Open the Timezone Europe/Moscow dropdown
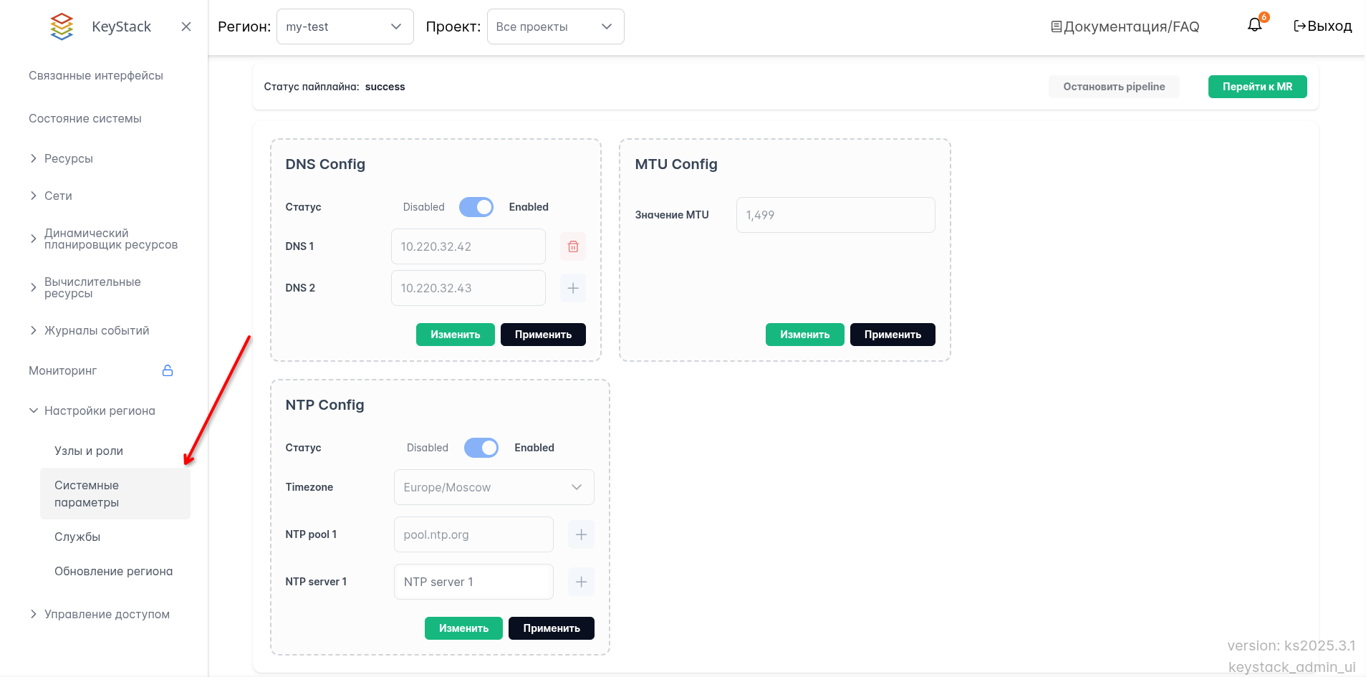1366x677 pixels. 494,487
